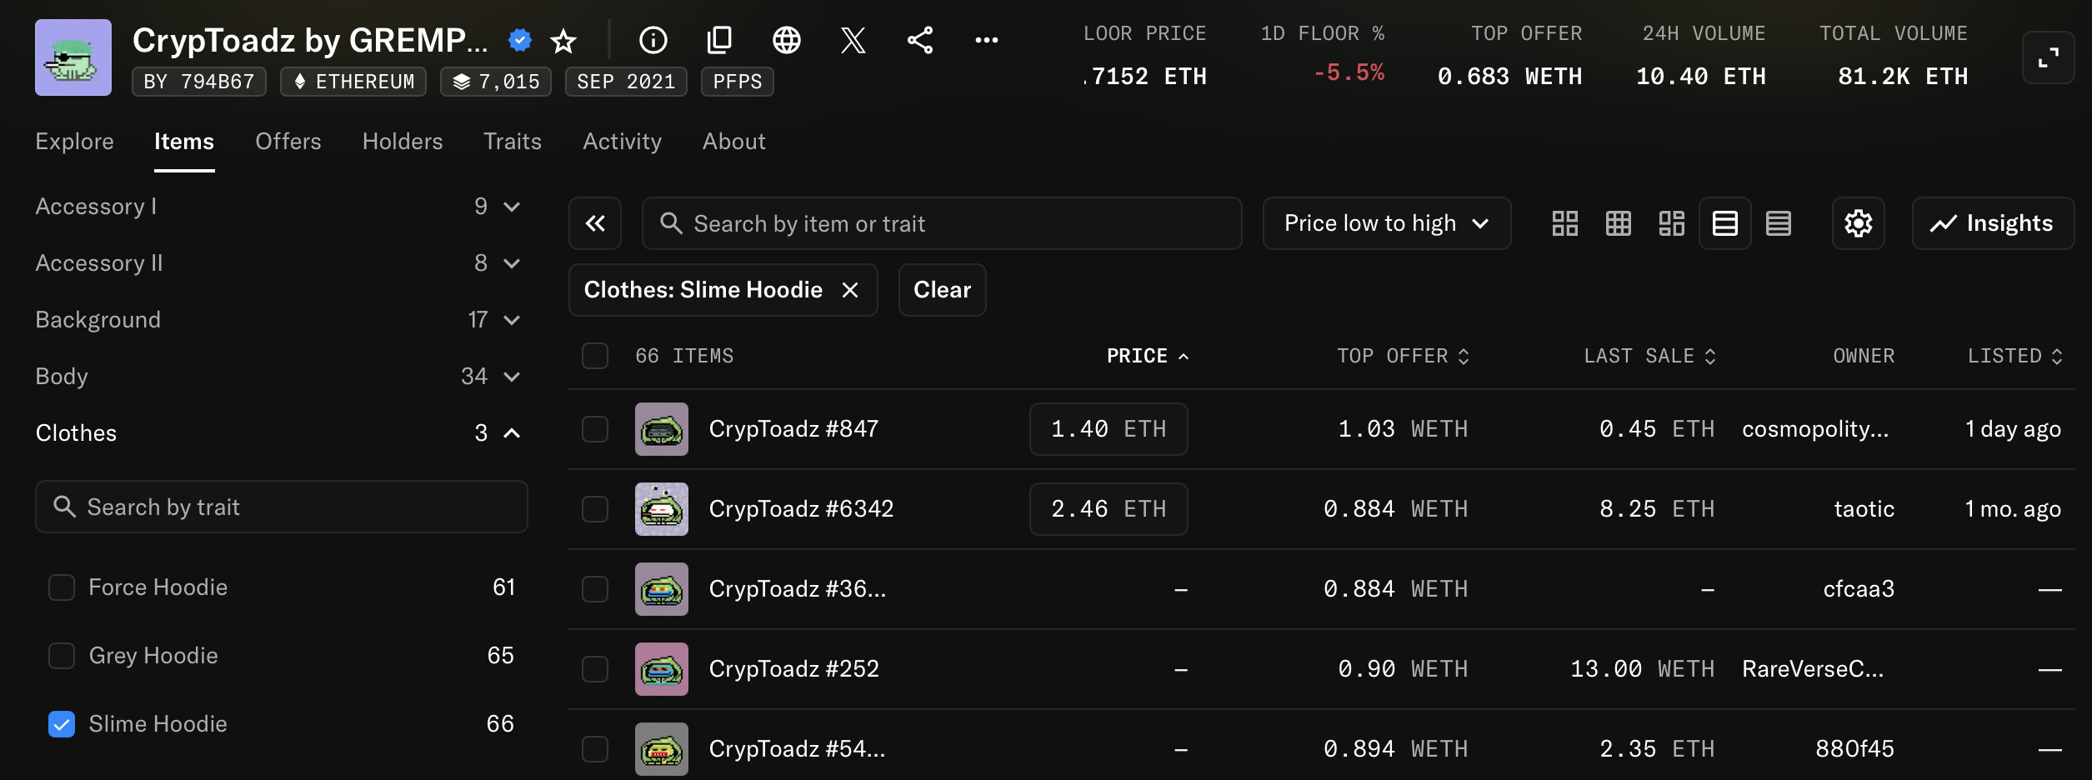Collapse the filter sidebar with double-chevron
Image resolution: width=2092 pixels, height=780 pixels.
595,223
